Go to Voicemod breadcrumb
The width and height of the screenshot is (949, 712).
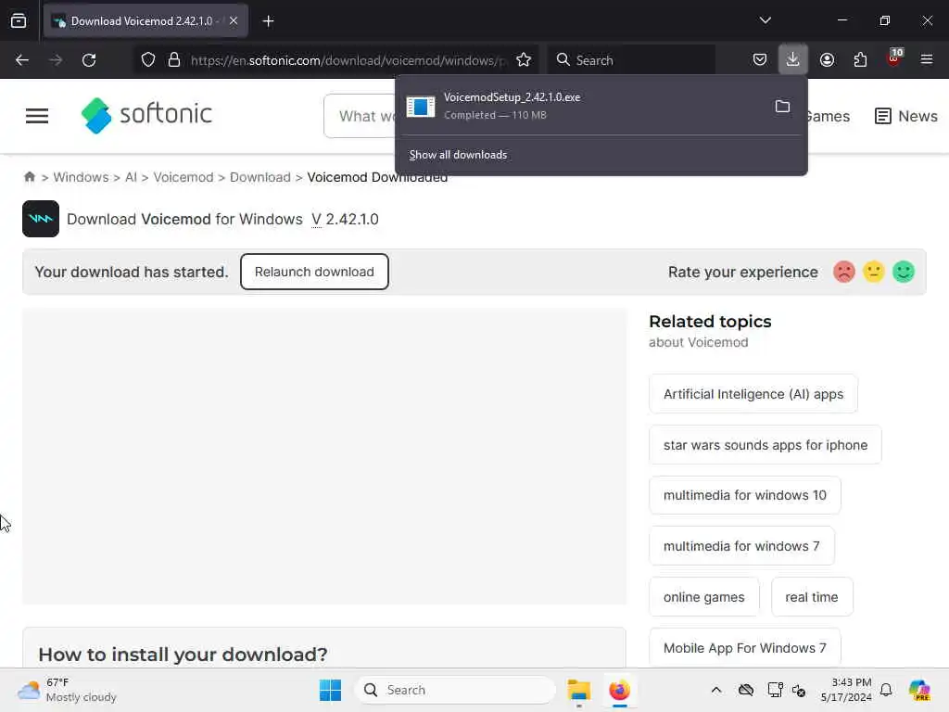pos(183,177)
